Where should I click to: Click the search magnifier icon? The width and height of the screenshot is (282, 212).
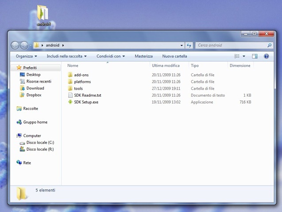click(x=270, y=45)
